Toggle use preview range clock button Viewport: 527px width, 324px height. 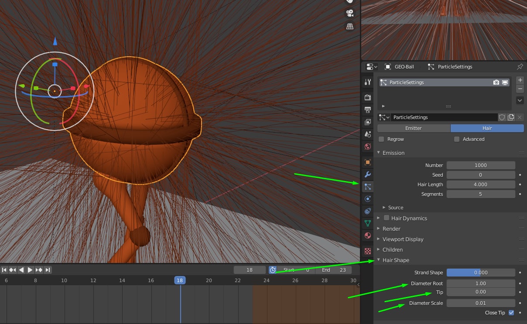point(273,270)
